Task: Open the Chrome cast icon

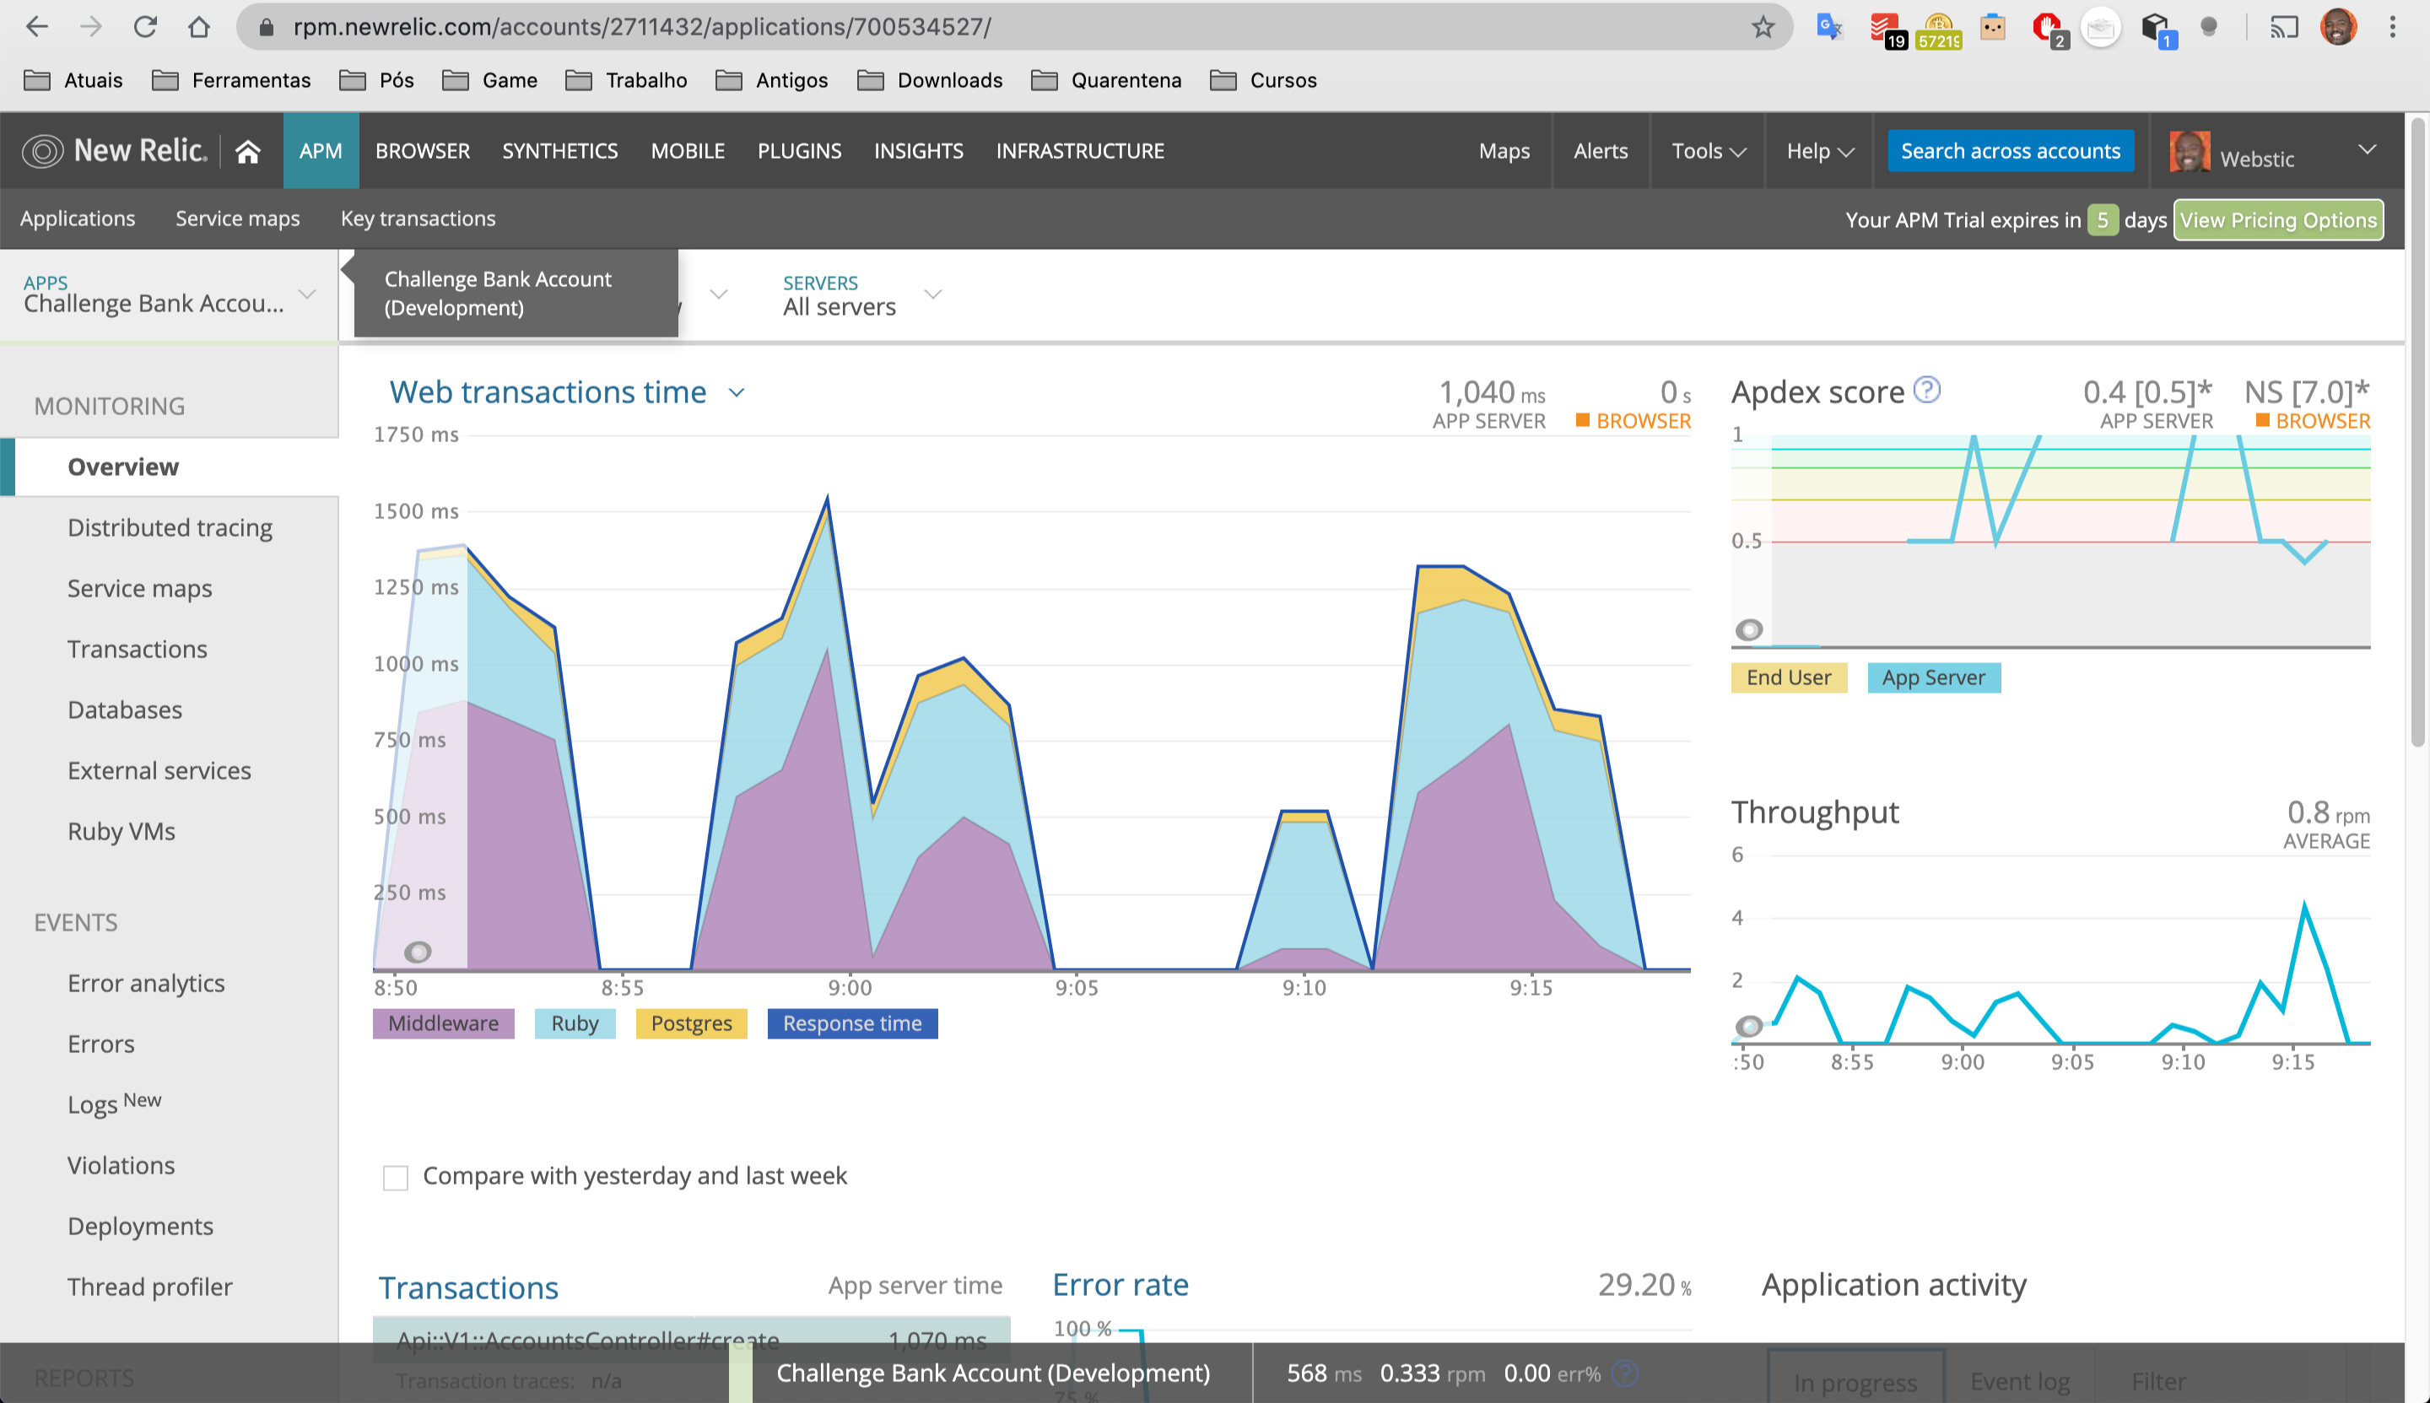Action: 2283,27
